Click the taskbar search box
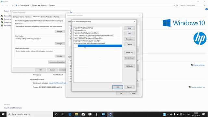 [x=30, y=114]
